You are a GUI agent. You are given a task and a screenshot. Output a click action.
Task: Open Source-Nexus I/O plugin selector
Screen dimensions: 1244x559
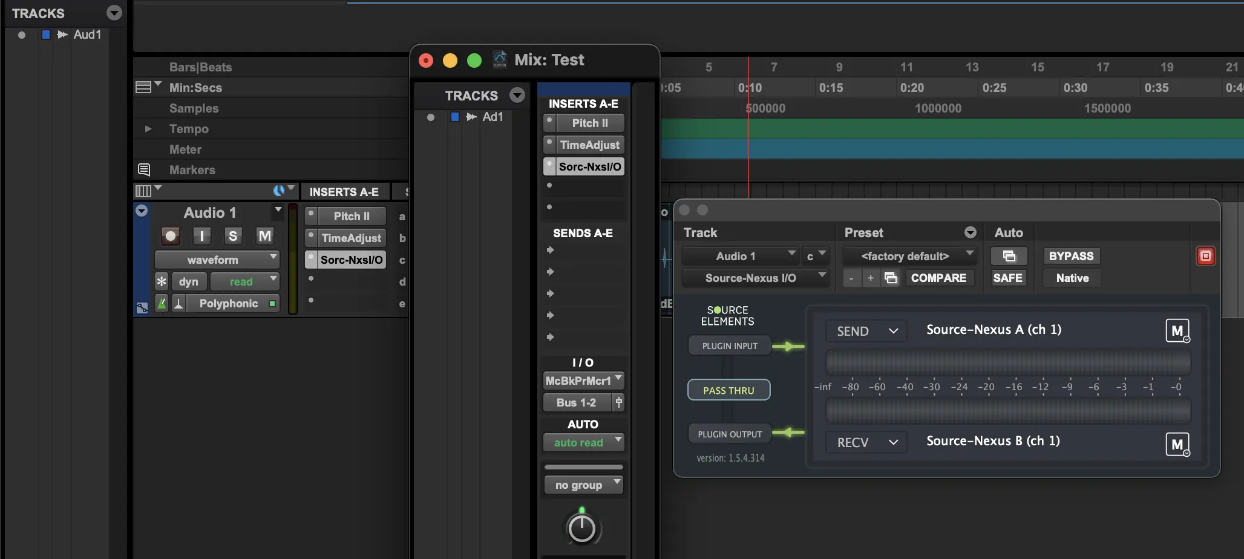(x=755, y=278)
